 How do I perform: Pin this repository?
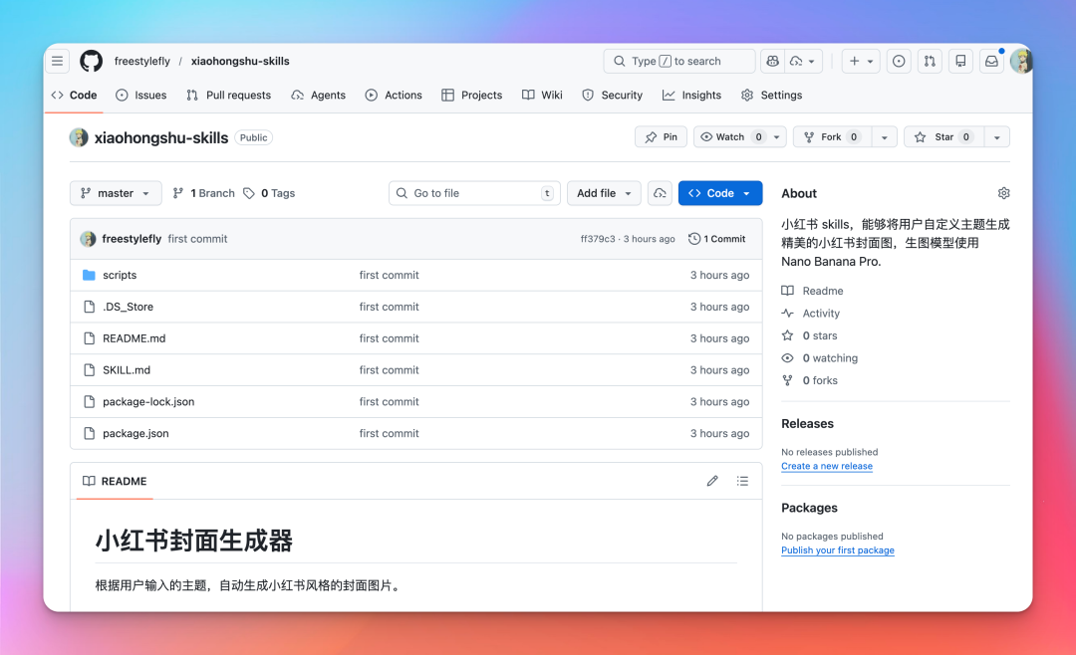click(x=661, y=136)
